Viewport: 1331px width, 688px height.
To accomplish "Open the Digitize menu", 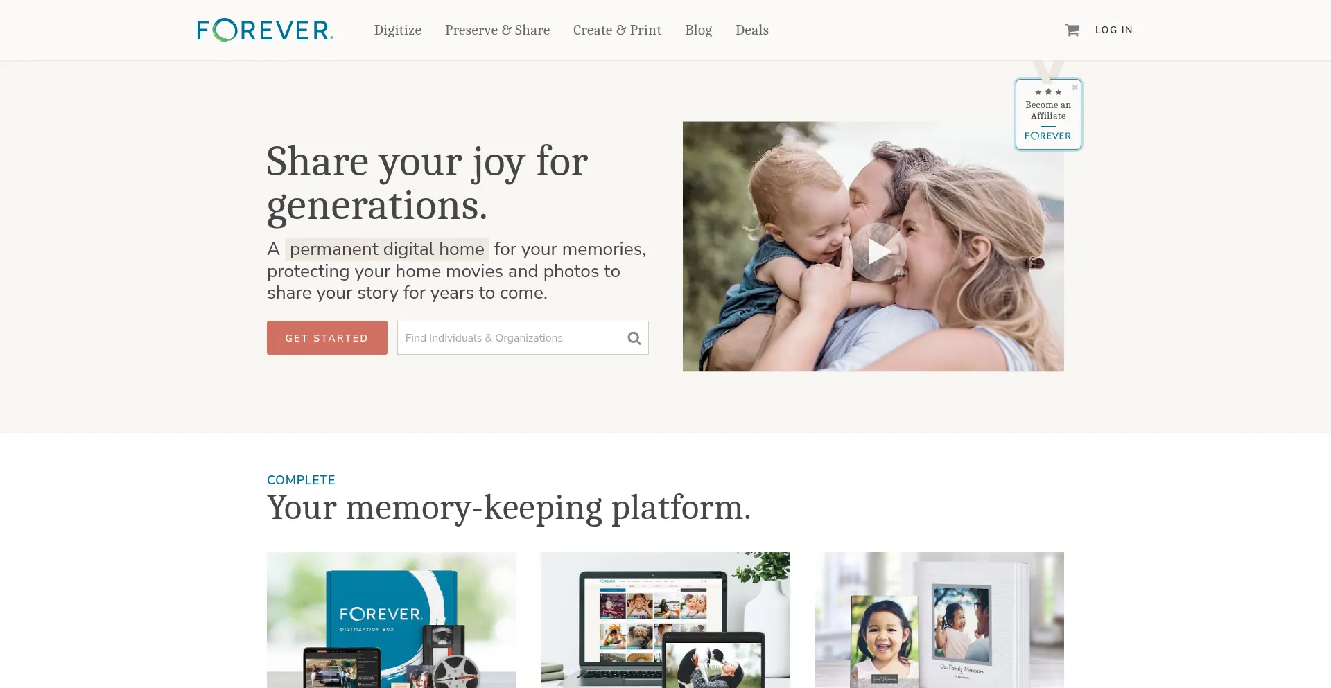I will tap(398, 30).
